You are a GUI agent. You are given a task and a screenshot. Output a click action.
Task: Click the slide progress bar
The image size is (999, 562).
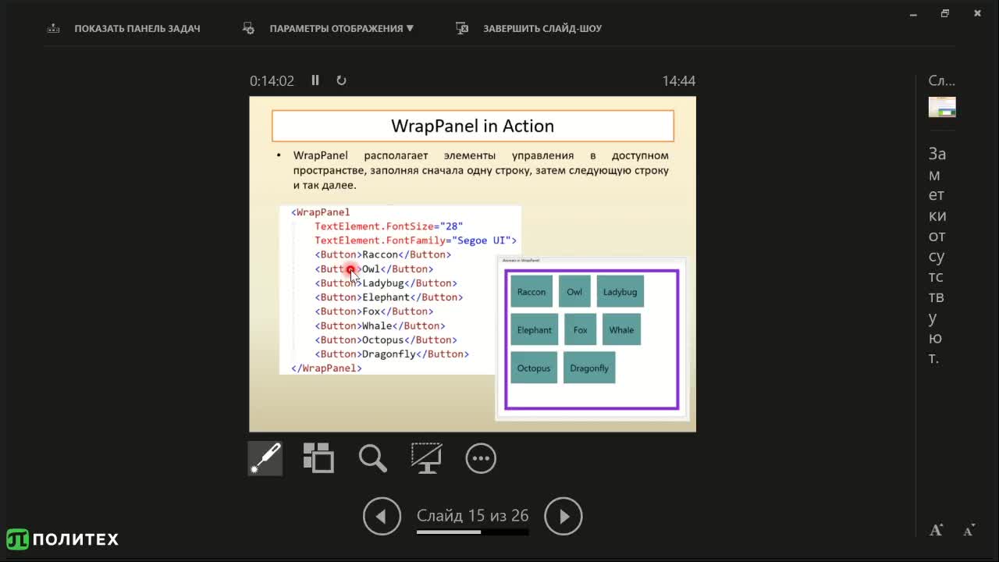coord(472,532)
